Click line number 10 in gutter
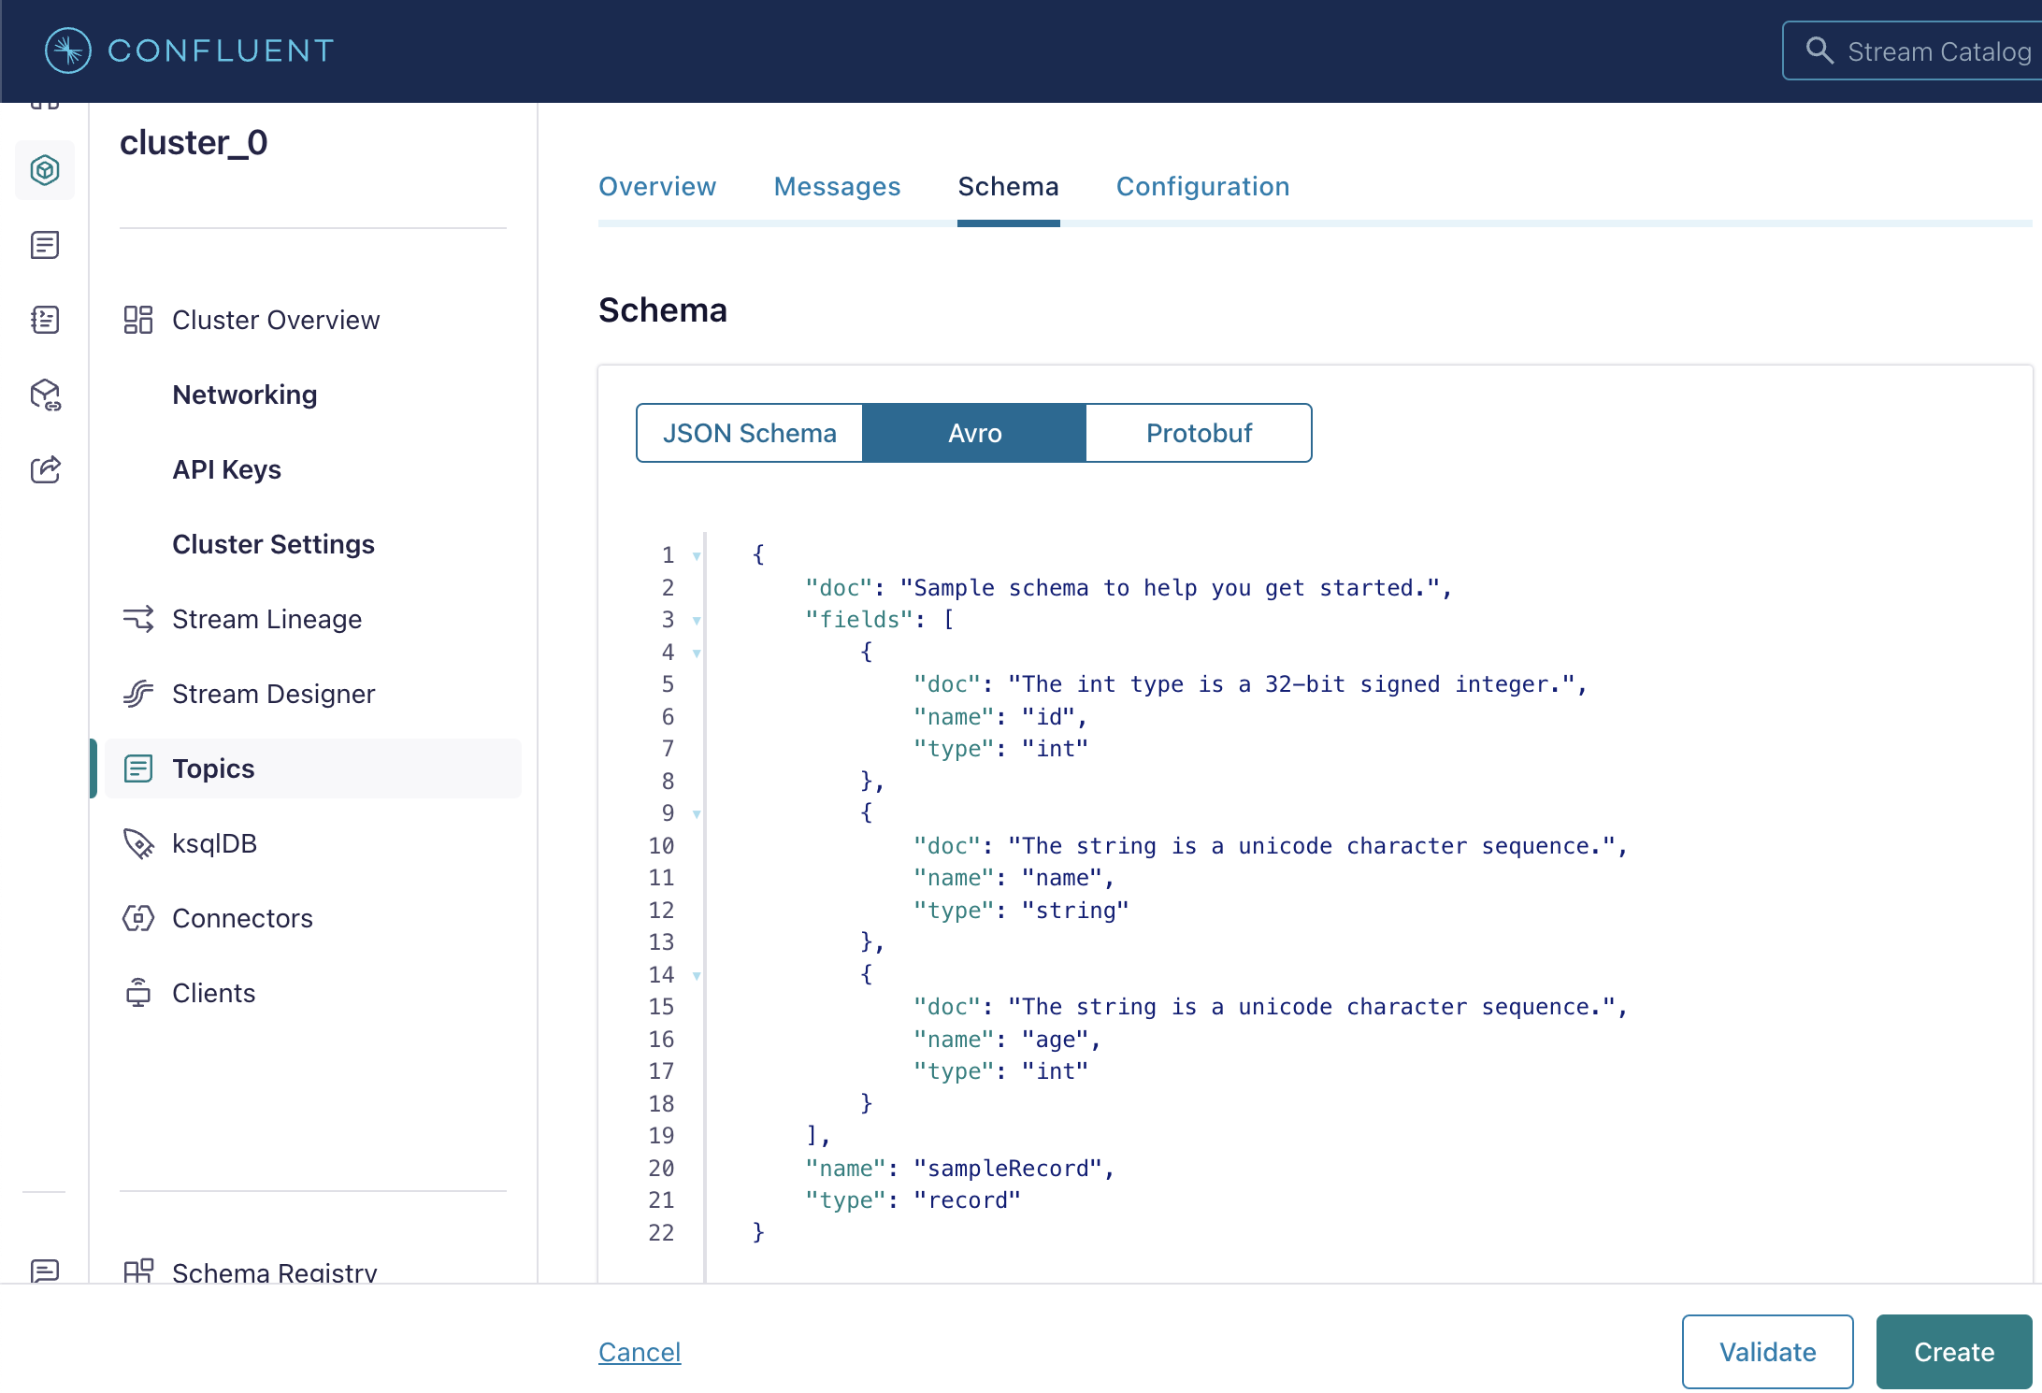The height and width of the screenshot is (1393, 2042). coord(661,846)
